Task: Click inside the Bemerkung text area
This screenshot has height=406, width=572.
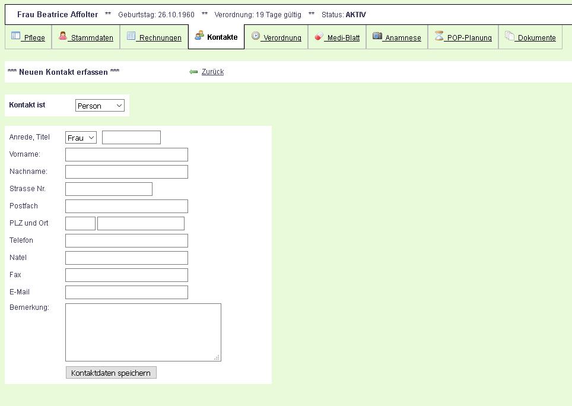Action: 142,332
